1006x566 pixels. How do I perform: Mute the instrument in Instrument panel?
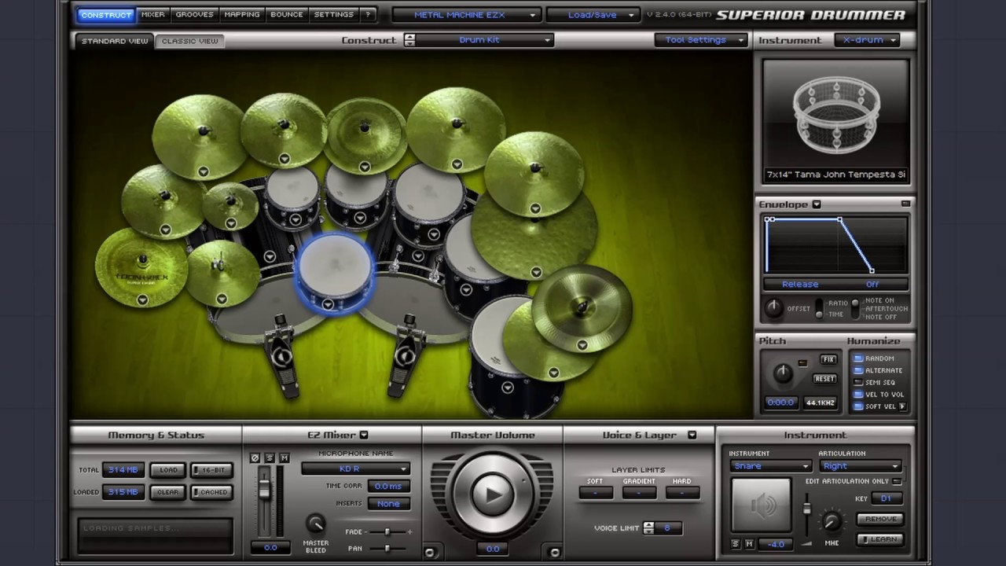pyautogui.click(x=749, y=544)
